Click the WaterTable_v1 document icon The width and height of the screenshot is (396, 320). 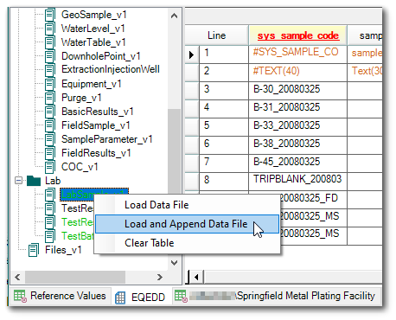point(50,42)
